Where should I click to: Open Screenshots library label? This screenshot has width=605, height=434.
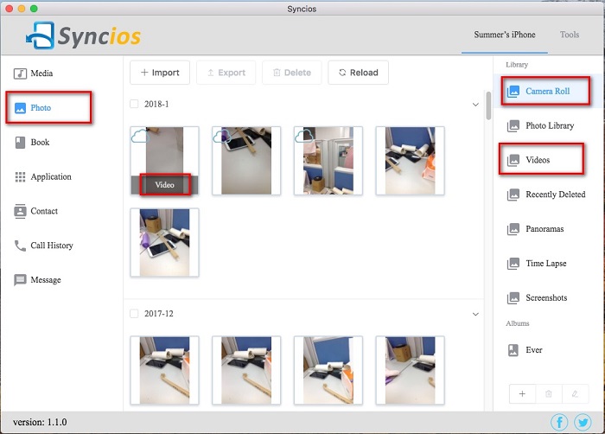(546, 298)
